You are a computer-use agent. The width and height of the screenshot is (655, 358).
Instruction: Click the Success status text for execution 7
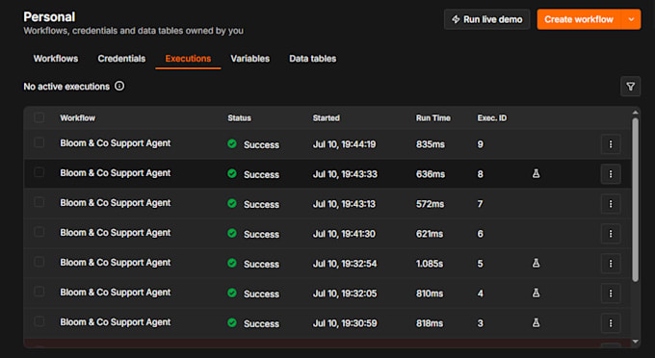tap(261, 204)
